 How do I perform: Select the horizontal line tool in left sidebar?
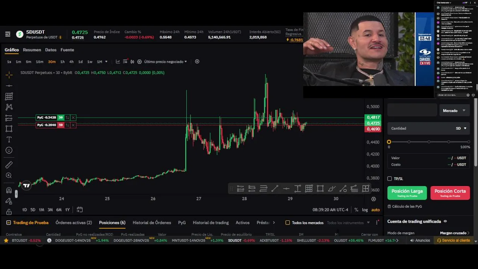(x=9, y=86)
